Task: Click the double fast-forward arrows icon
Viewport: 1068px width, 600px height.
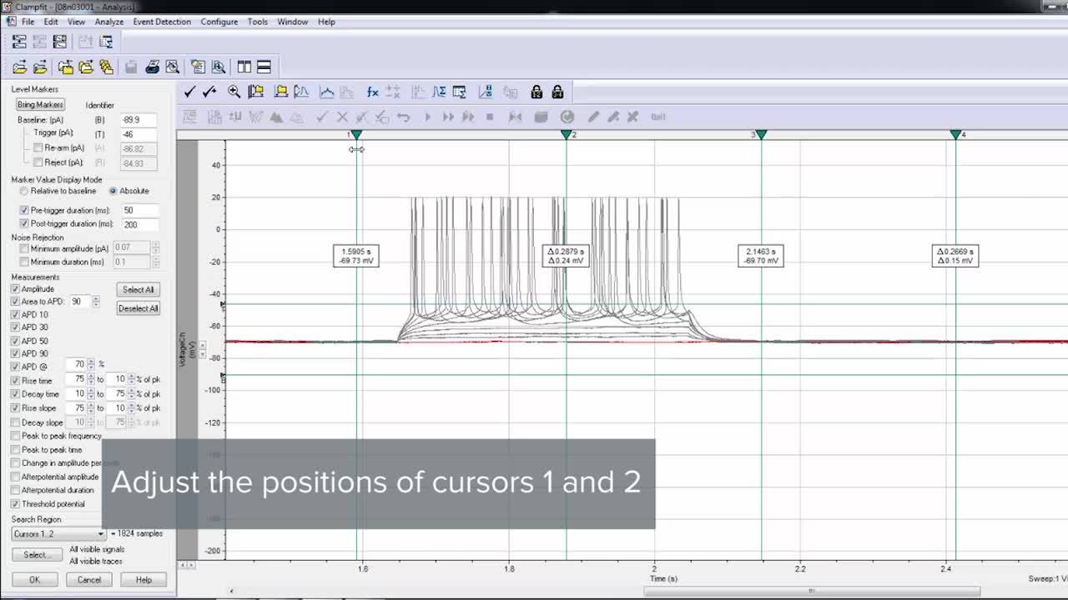Action: (x=449, y=117)
